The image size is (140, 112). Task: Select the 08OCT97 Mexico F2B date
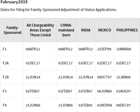pos(104,77)
